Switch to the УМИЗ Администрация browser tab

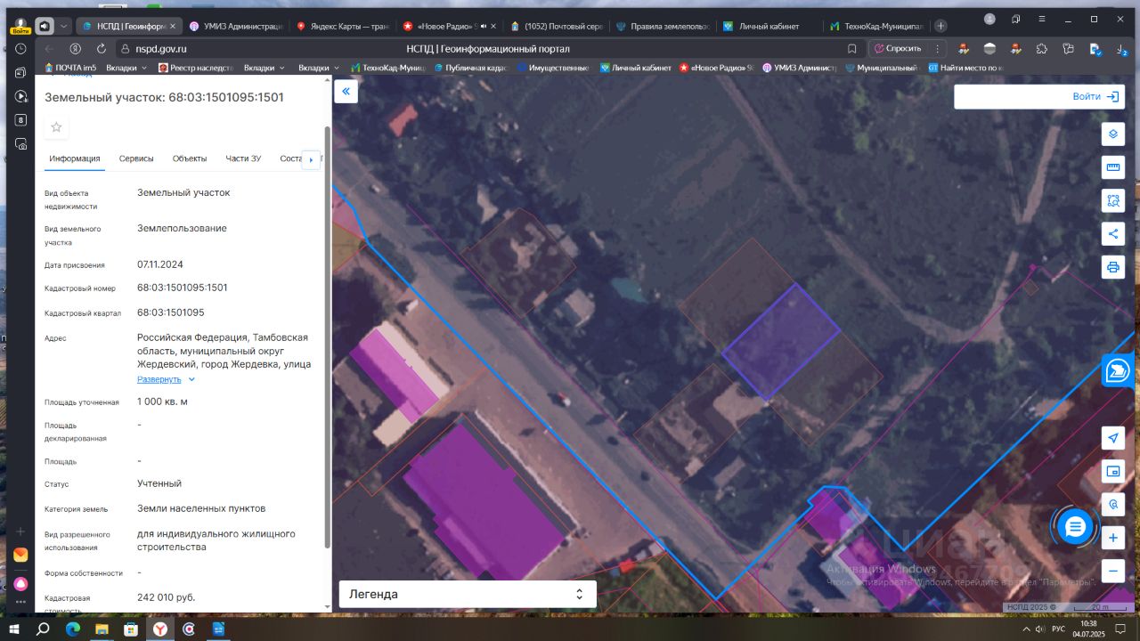(236, 26)
